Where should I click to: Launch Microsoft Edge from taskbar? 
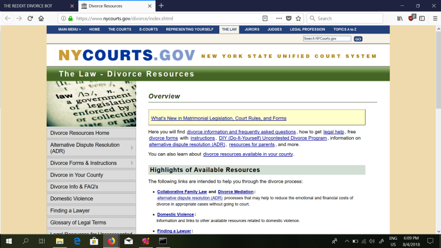(x=77, y=241)
